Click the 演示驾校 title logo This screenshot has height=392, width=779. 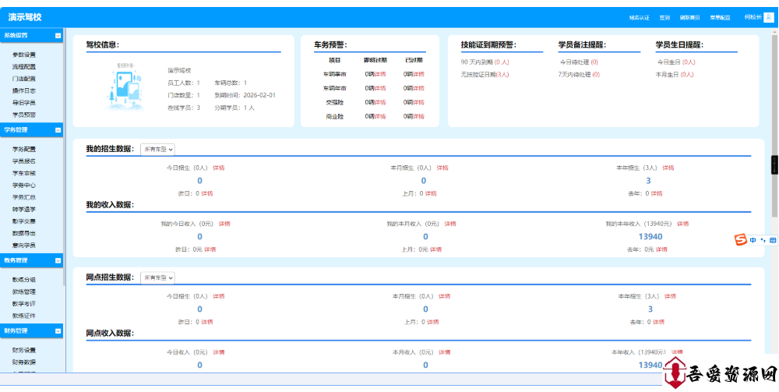25,17
